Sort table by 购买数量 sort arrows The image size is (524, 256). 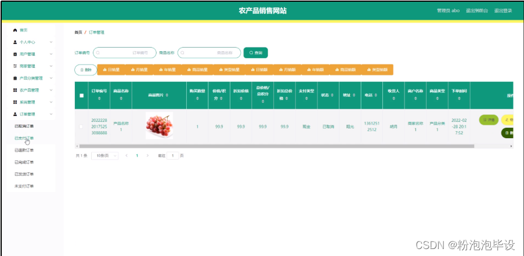pos(197,99)
